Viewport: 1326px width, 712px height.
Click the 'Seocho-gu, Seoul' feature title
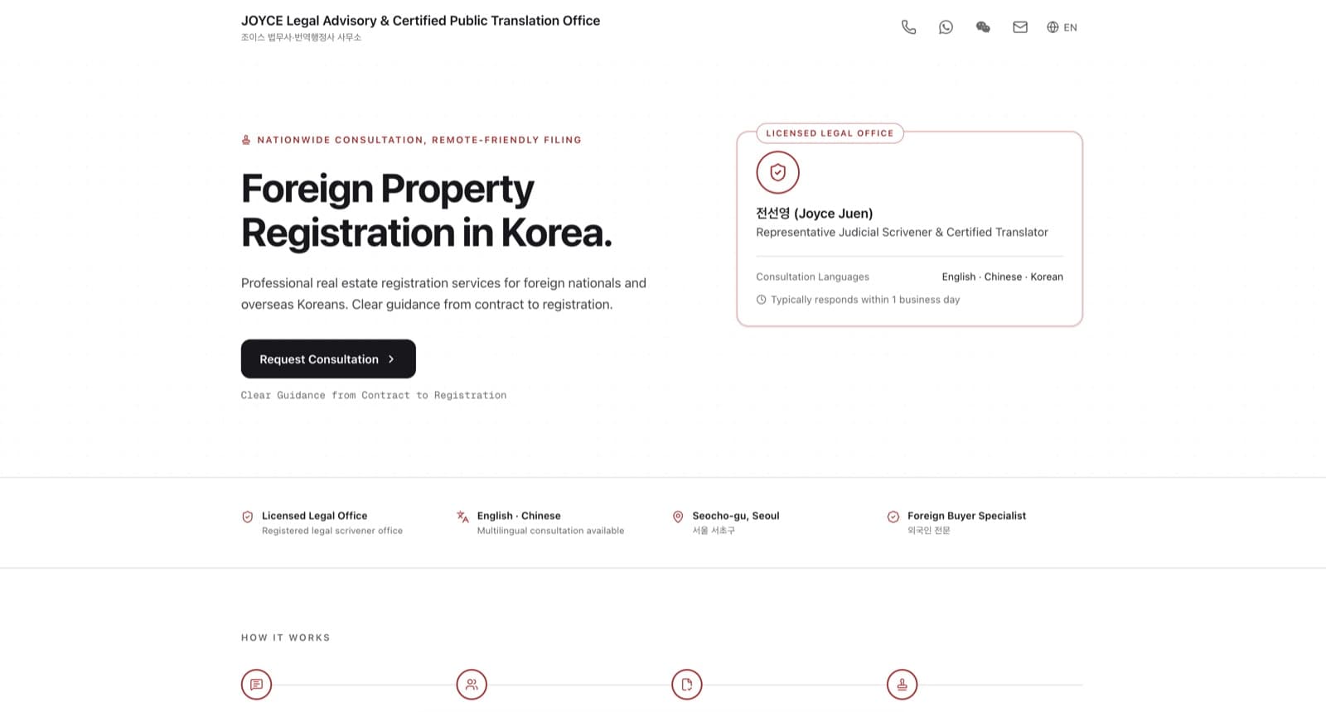point(736,516)
